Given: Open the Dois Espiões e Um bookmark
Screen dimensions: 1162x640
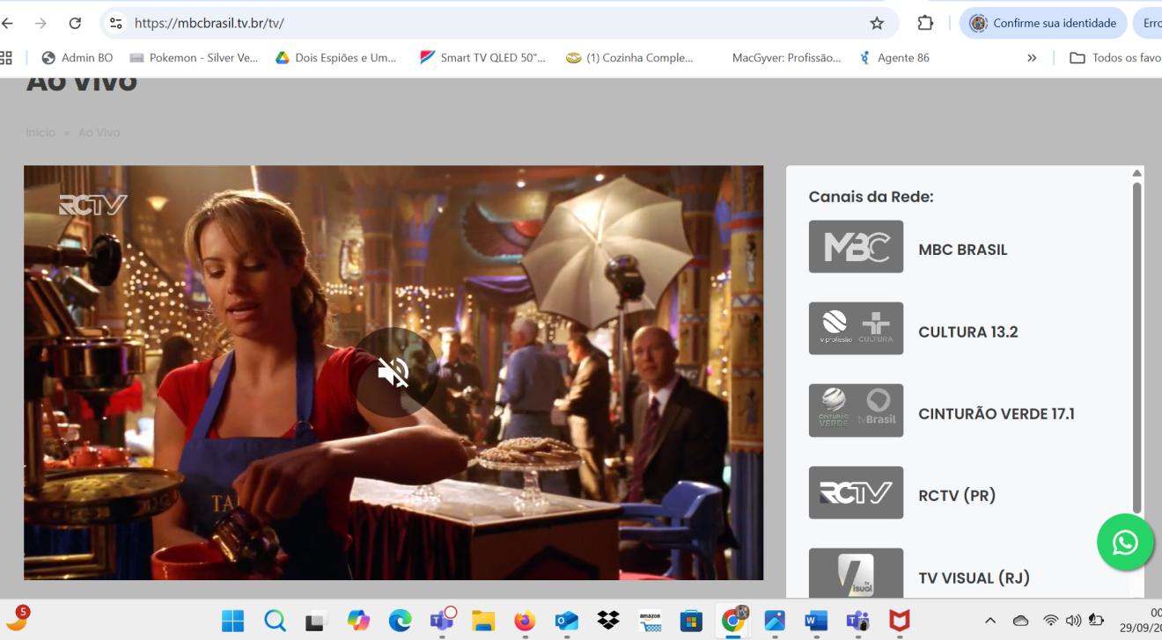Looking at the screenshot, I should (x=336, y=58).
